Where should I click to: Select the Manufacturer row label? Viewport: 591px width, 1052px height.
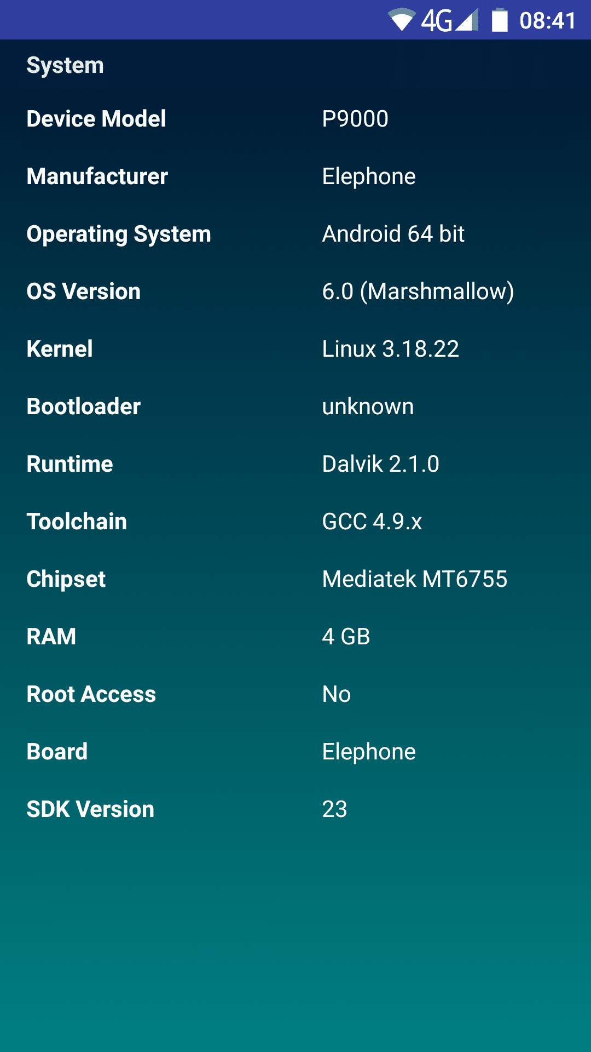[x=97, y=176]
